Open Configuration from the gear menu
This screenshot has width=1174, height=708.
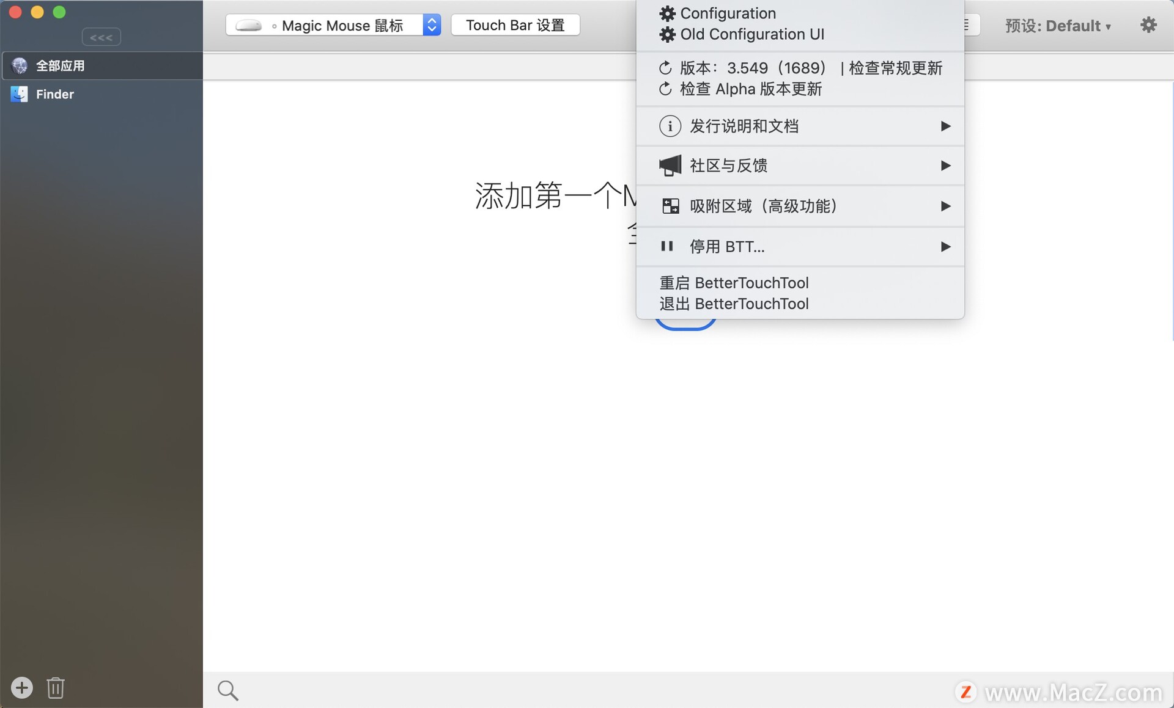pyautogui.click(x=800, y=13)
